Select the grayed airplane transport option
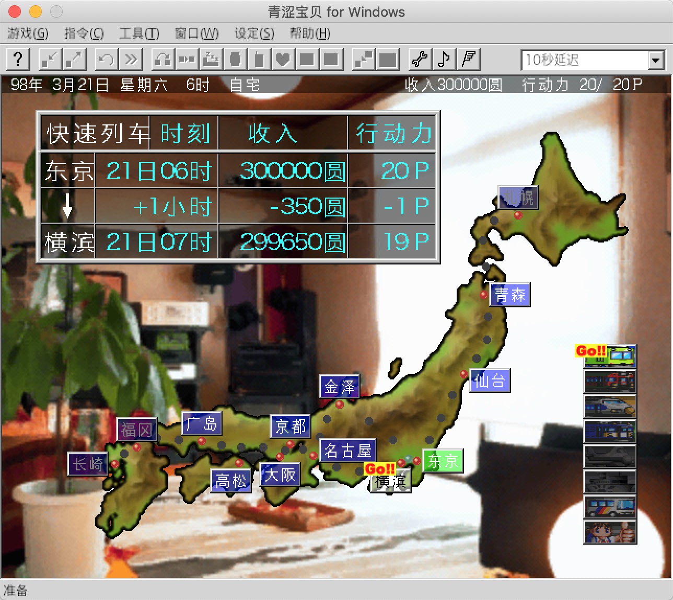 point(610,456)
